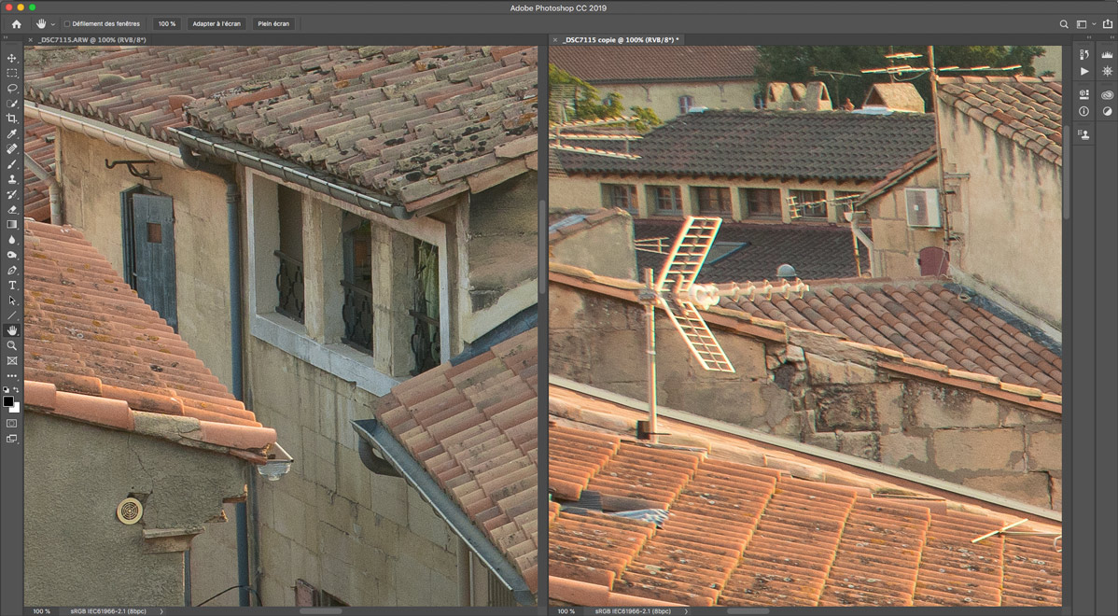Switch to _DSC7115.ARW document tab

coord(88,40)
